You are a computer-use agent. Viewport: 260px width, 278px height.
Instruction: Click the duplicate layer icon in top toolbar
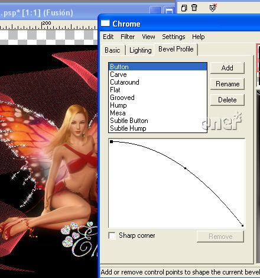(184, 8)
